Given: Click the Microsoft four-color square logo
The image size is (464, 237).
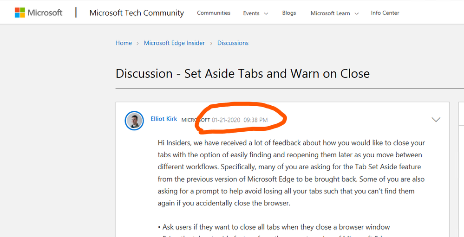Looking at the screenshot, I should point(20,13).
